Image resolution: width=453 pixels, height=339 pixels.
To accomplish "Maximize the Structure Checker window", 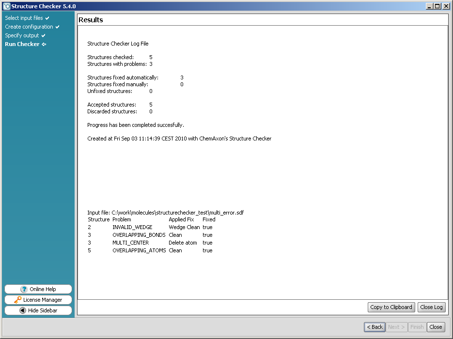I will coord(437,6).
